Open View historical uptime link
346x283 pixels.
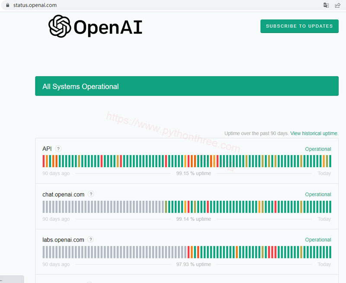point(314,134)
